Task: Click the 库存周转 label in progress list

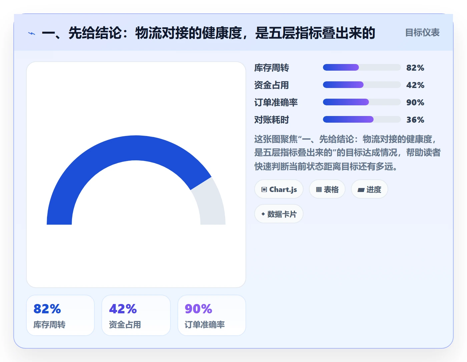Action: 272,68
